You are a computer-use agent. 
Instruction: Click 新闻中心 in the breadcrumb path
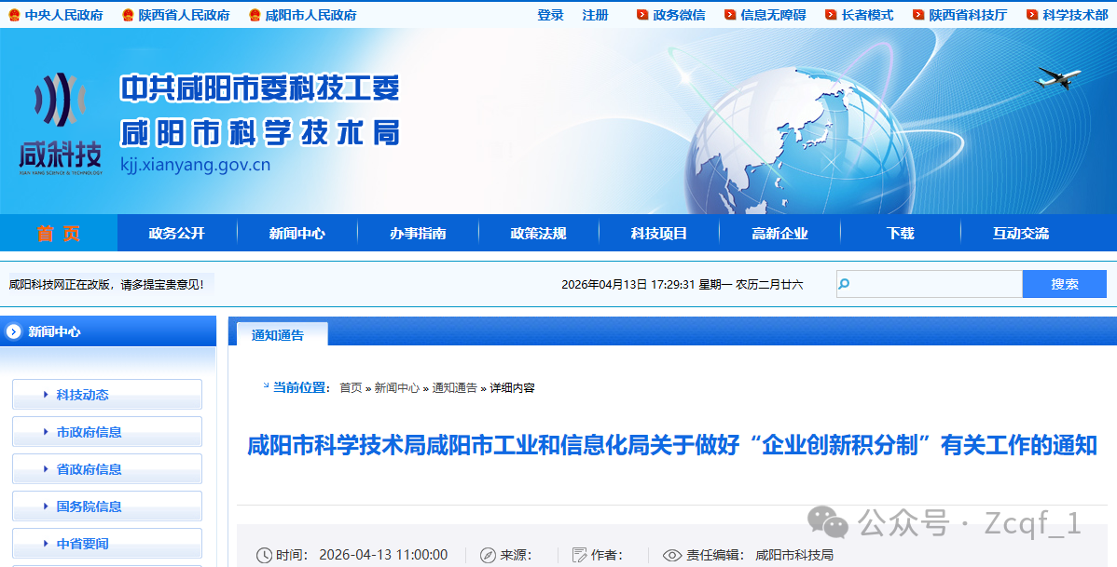(x=396, y=388)
